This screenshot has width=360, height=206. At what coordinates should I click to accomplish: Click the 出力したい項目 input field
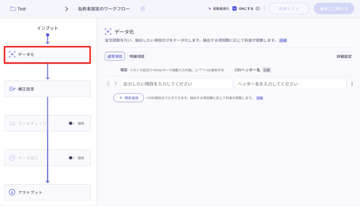point(176,84)
